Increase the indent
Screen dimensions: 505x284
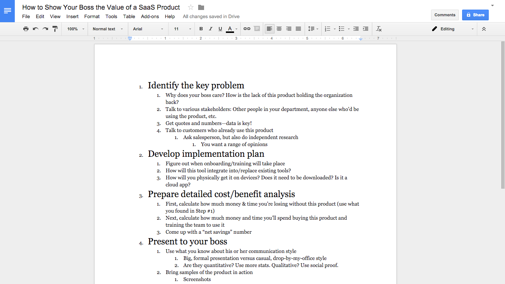click(366, 29)
